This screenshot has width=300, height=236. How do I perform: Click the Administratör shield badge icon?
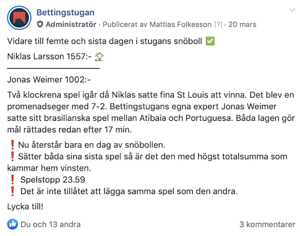click(x=40, y=24)
